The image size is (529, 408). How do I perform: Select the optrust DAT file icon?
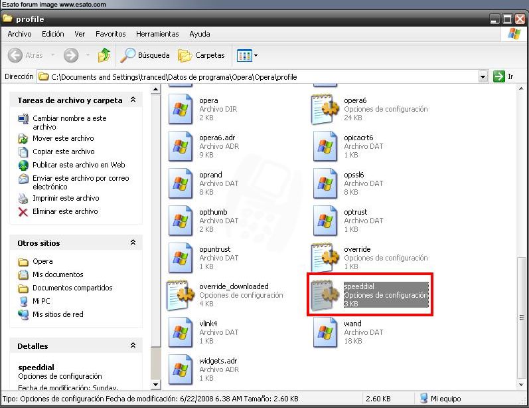click(325, 221)
